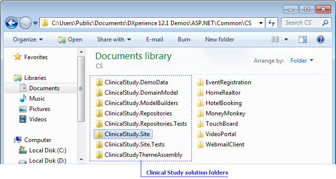The image size is (336, 179).
Task: Expand address bar history dropdown
Action: click(x=261, y=23)
